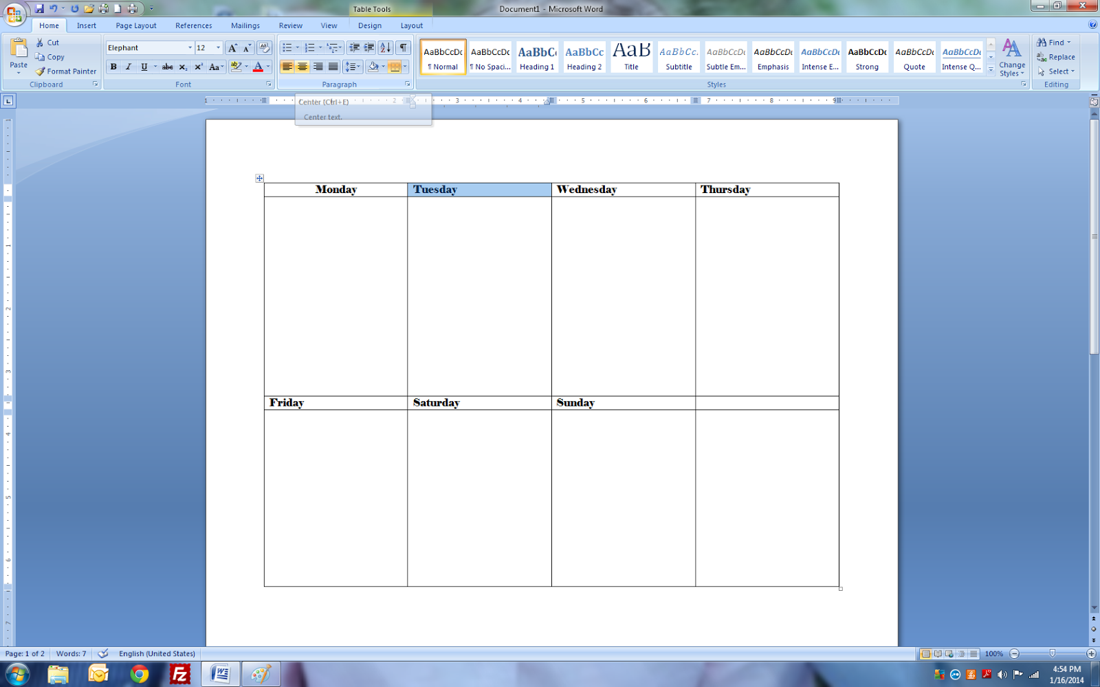Expand the Bullets dropdown arrow
This screenshot has height=687, width=1100.
point(297,48)
